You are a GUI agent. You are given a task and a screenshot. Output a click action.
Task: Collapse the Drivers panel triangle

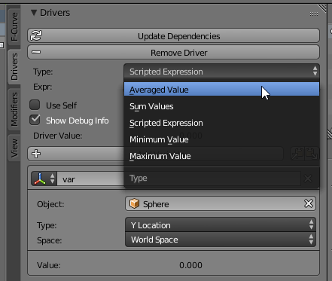point(34,13)
